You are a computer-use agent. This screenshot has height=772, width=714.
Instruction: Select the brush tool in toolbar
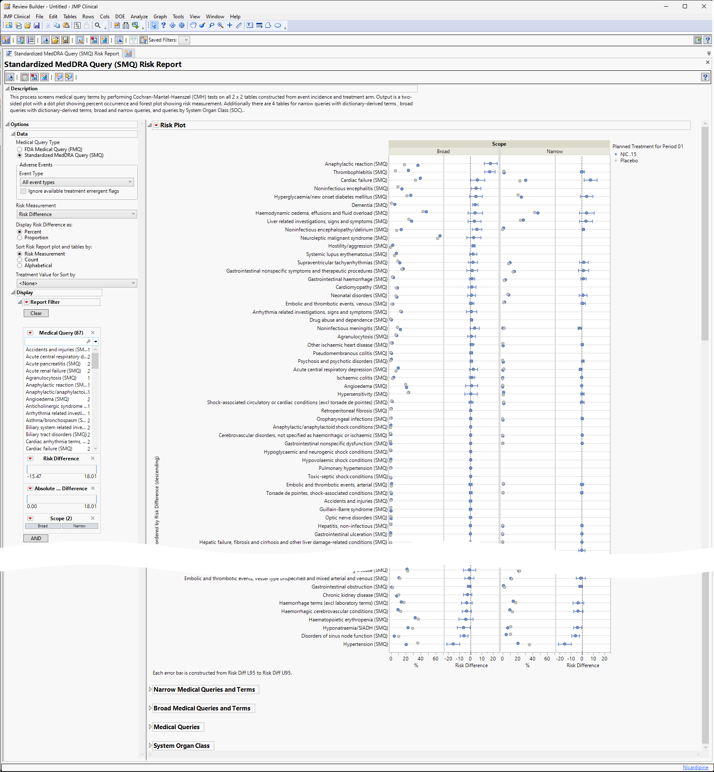tap(202, 25)
